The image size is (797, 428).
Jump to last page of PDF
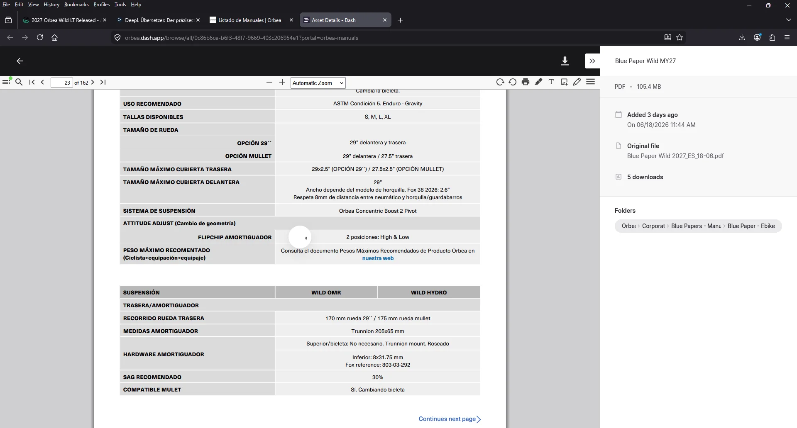pyautogui.click(x=103, y=82)
